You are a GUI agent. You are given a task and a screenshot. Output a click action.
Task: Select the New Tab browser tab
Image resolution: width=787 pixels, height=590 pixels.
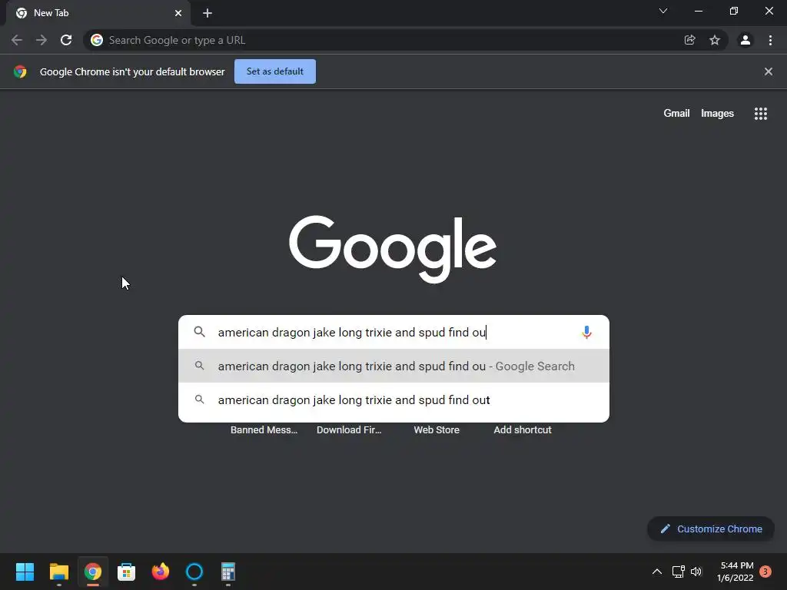point(98,13)
